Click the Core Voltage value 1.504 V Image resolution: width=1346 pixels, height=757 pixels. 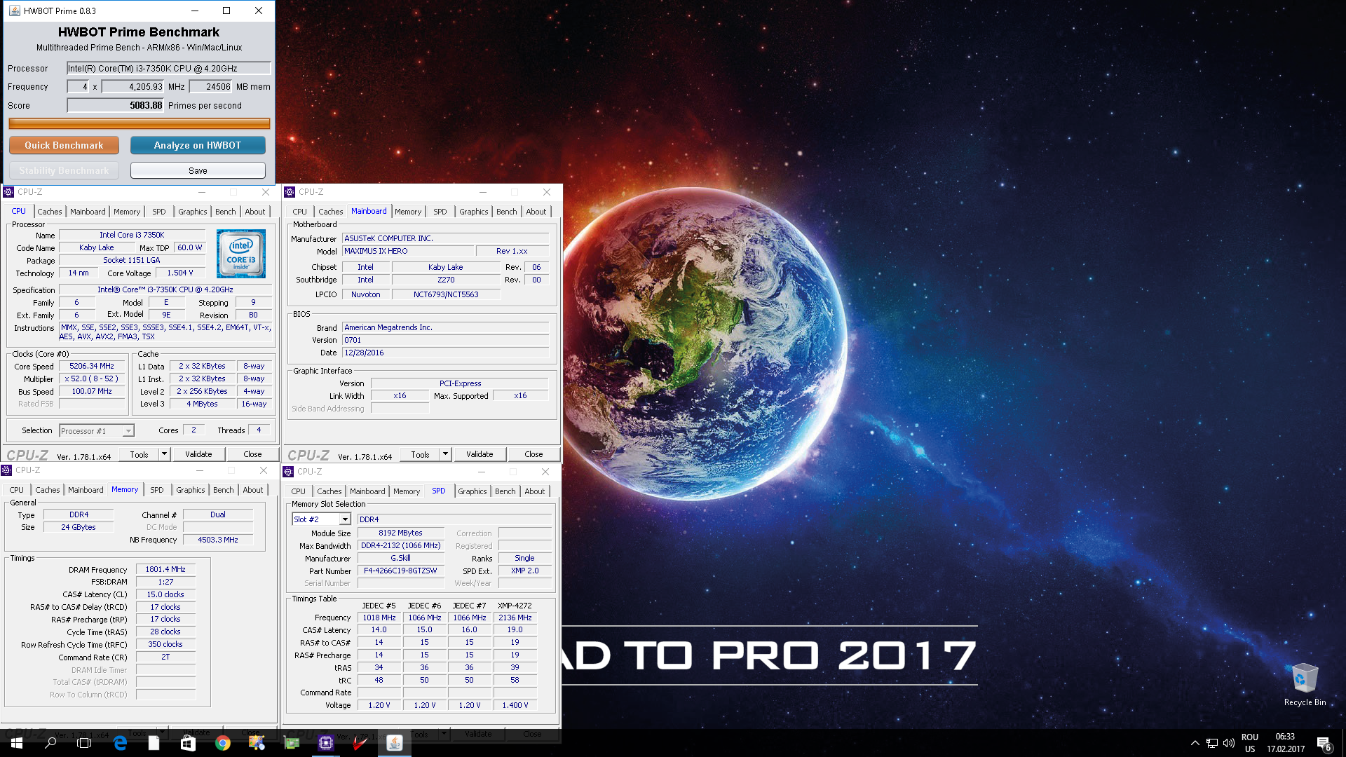(x=180, y=273)
